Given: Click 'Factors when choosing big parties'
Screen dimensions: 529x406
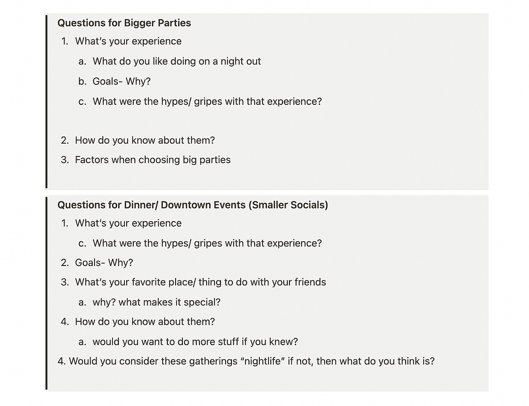Looking at the screenshot, I should 153,160.
